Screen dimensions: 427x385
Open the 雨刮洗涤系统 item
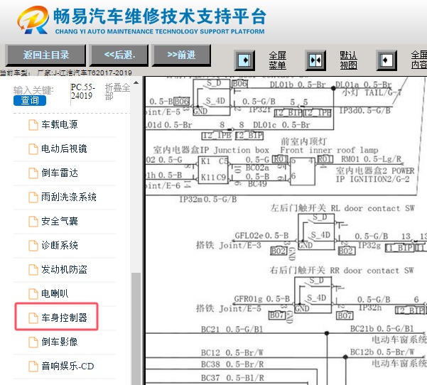tap(69, 197)
